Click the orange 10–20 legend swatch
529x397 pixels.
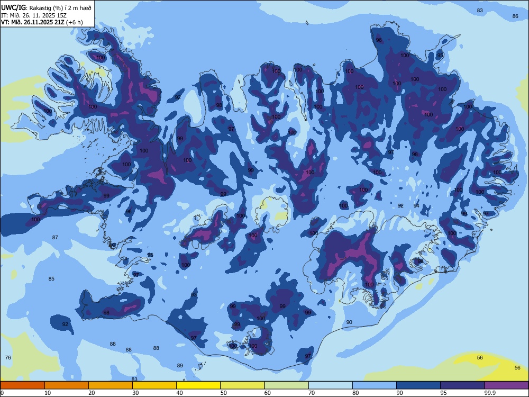coord(67,385)
